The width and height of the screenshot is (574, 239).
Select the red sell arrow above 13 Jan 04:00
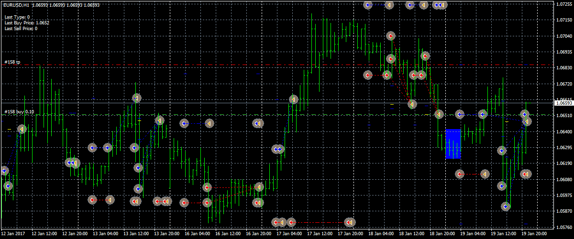93,200
